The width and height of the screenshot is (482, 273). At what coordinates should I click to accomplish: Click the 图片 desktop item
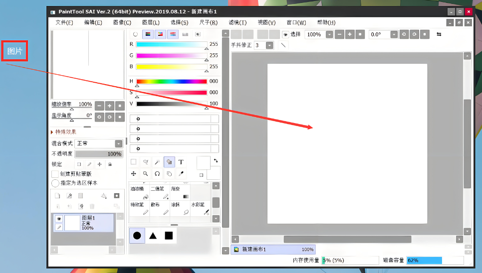tap(14, 51)
